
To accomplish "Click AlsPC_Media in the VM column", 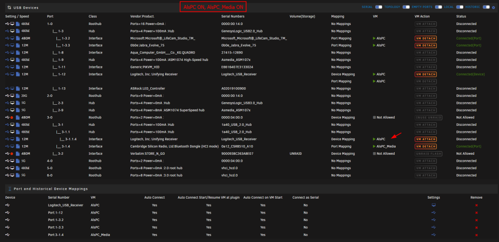I will (x=386, y=147).
